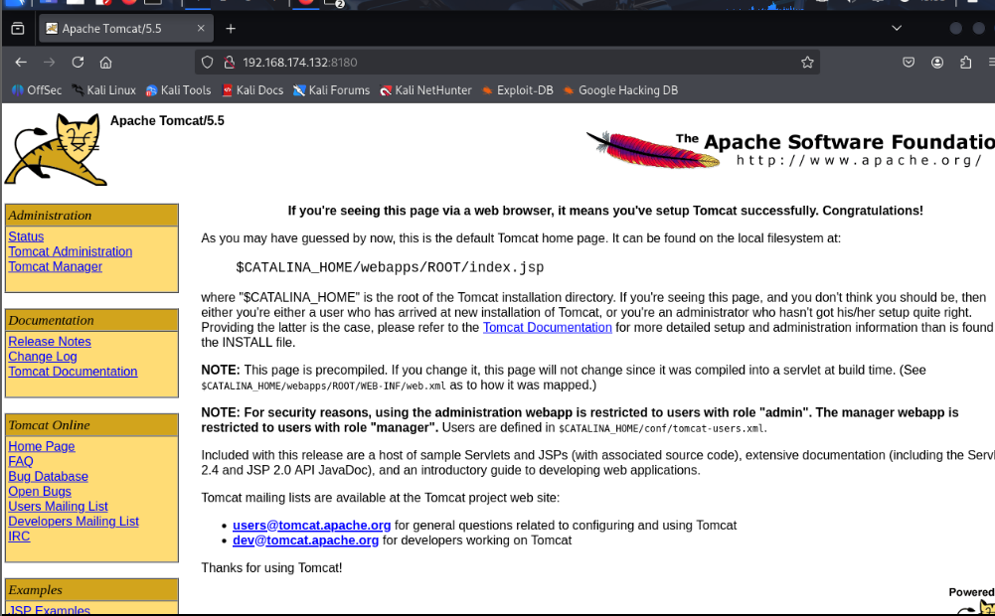This screenshot has height=616, width=995.
Task: Open the Open Bugs link
Action: point(40,492)
